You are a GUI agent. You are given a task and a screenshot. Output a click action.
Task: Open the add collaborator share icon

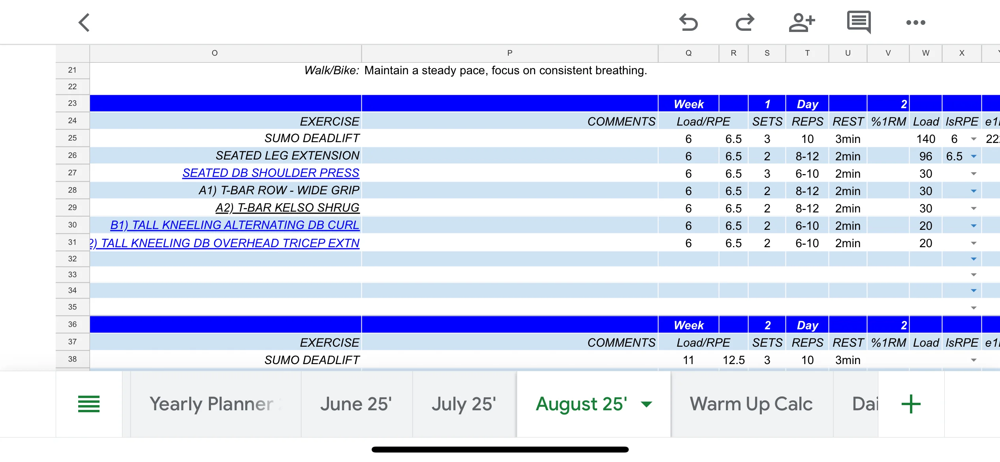coord(802,23)
